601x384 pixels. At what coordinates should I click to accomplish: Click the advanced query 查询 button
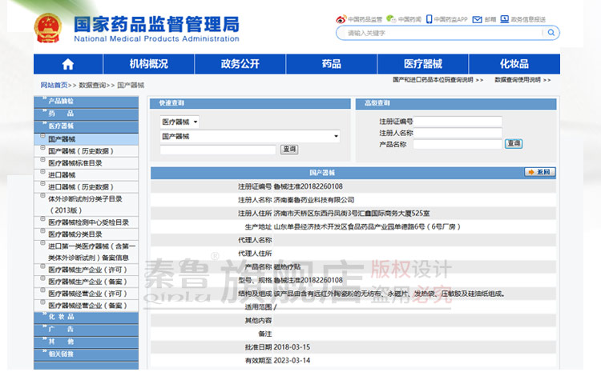[x=514, y=143]
